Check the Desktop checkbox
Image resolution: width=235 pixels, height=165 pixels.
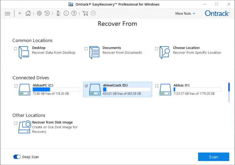point(16,48)
